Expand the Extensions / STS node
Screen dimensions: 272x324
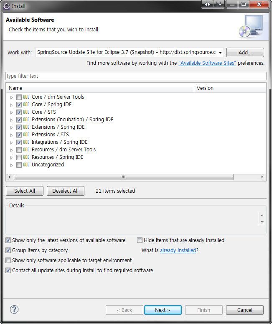click(12, 135)
